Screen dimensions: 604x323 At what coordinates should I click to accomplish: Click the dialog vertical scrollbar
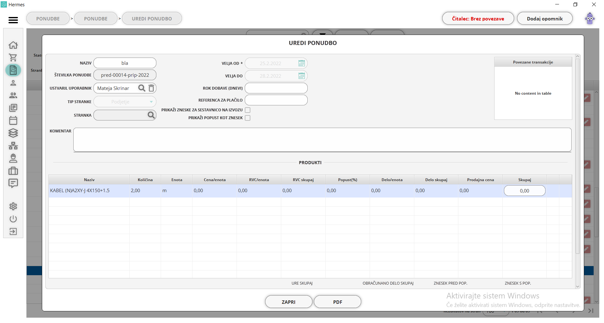point(578,156)
